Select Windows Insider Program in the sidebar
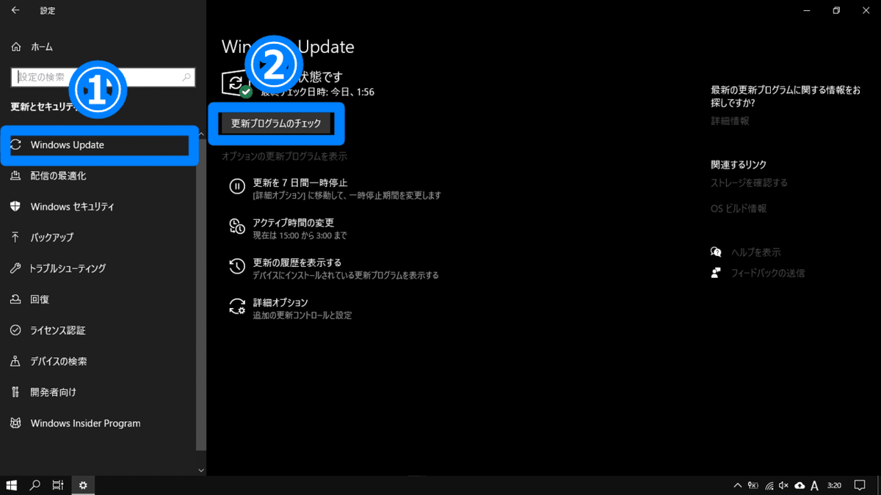This screenshot has height=495, width=881. tap(99, 423)
